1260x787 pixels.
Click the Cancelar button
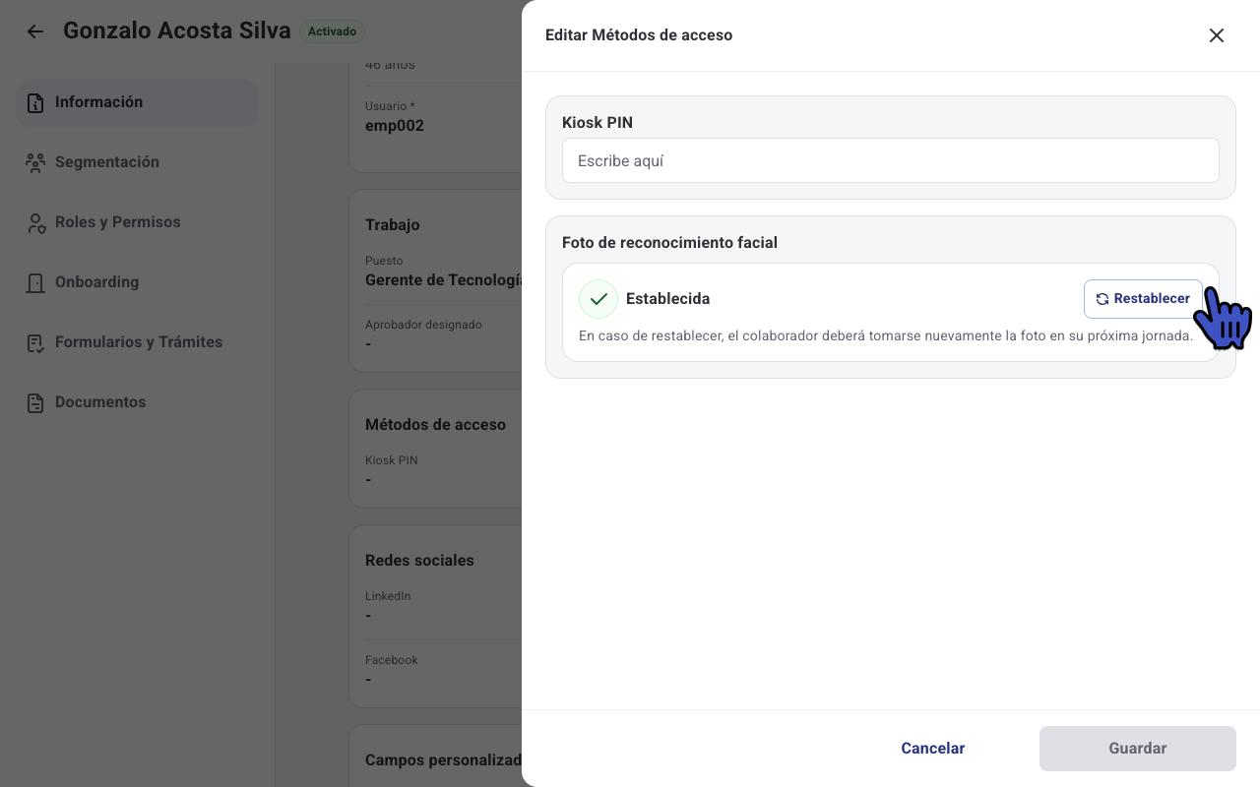[933, 749]
